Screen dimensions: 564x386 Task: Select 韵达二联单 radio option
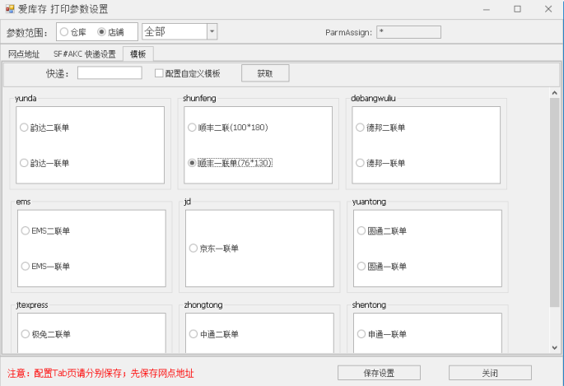coord(44,128)
